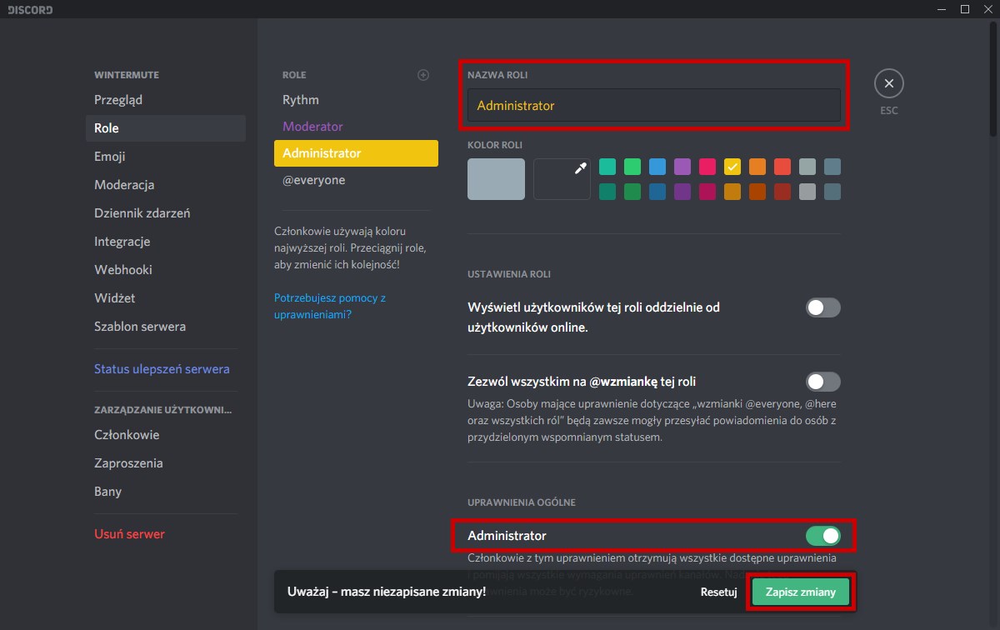Viewport: 1000px width, 630px height.
Task: Choose the bright green swatch top row
Action: tap(632, 167)
